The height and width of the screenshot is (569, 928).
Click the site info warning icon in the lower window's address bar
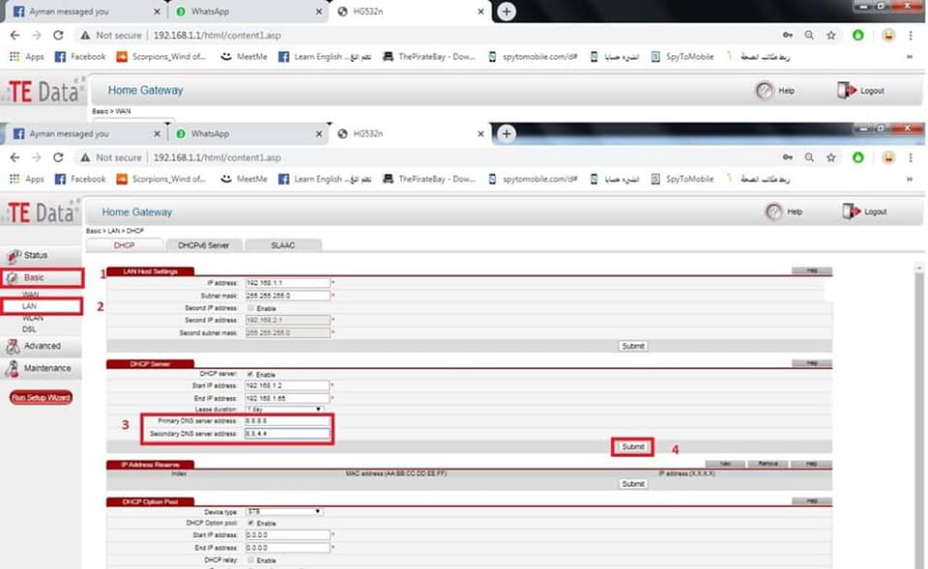point(85,157)
